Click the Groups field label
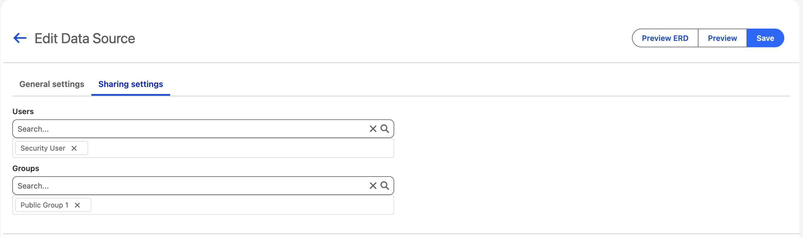This screenshot has height=237, width=803. 26,168
